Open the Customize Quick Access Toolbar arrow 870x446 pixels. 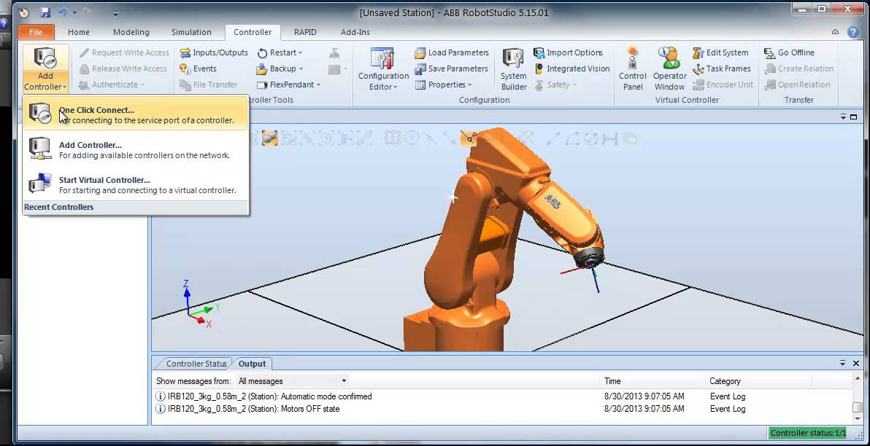[x=115, y=12]
